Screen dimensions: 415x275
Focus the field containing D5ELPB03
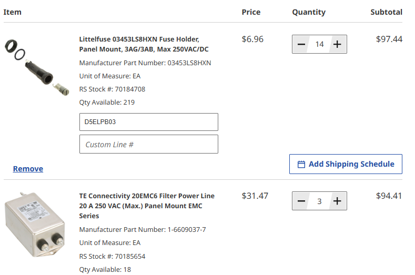[x=148, y=122]
